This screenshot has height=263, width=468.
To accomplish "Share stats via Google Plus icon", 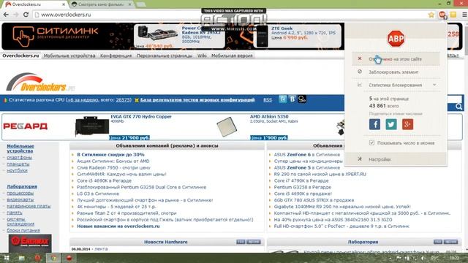I will (407, 124).
